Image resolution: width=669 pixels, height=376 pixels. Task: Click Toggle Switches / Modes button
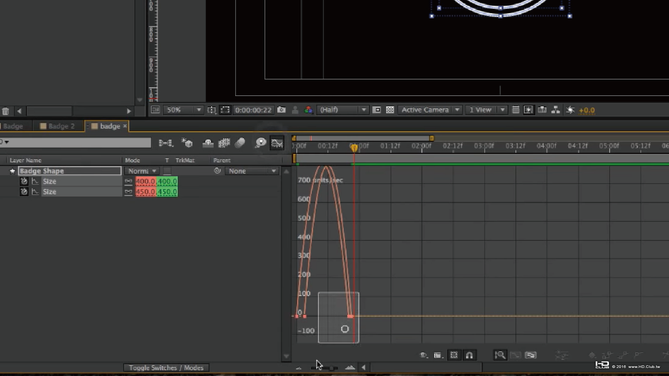point(166,368)
